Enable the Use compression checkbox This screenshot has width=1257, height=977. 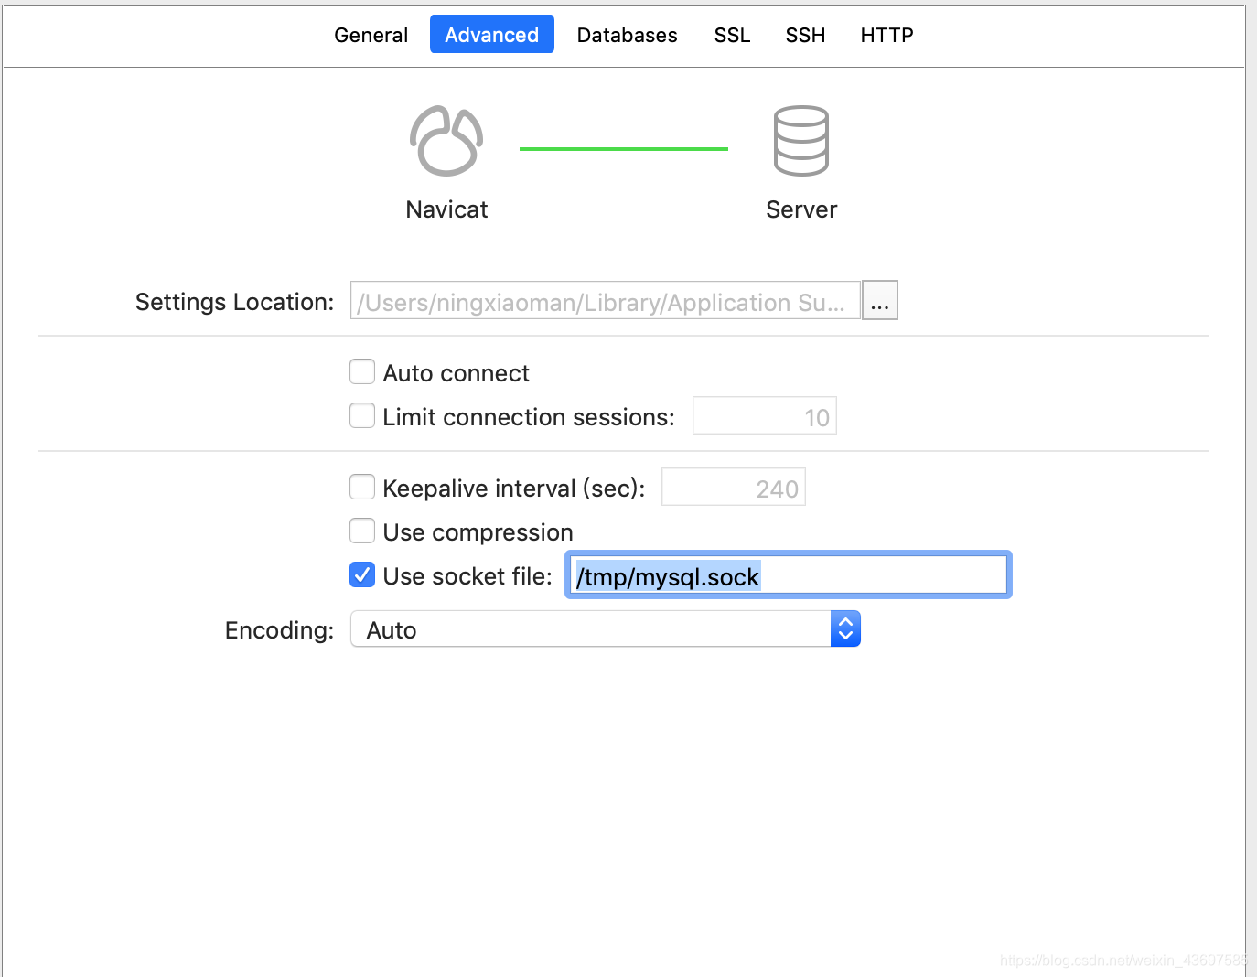362,531
